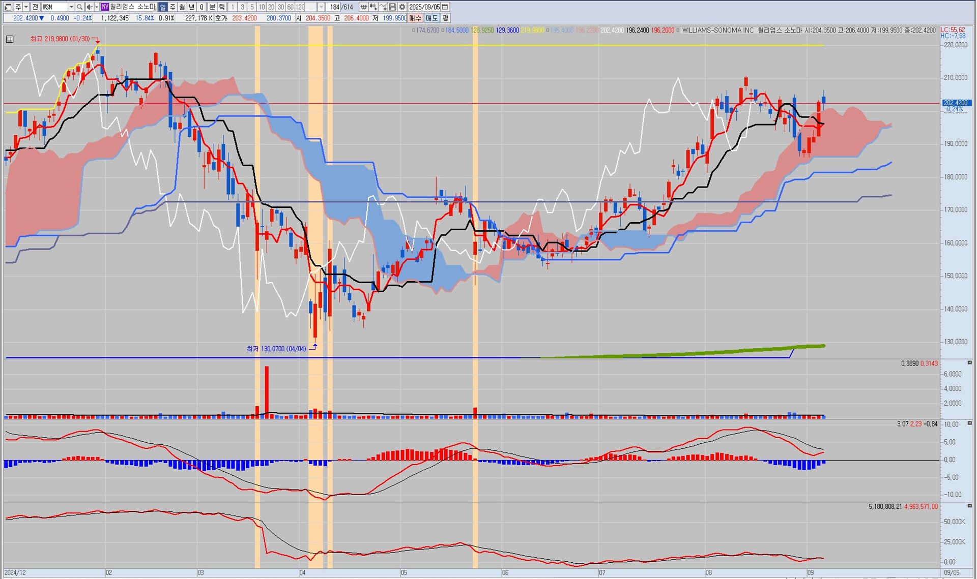Open the calendar date picker icon
977x579 pixels.
445,7
